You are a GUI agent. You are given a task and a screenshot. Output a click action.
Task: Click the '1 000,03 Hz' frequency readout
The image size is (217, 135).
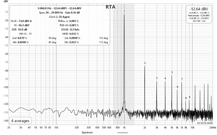click(44, 8)
